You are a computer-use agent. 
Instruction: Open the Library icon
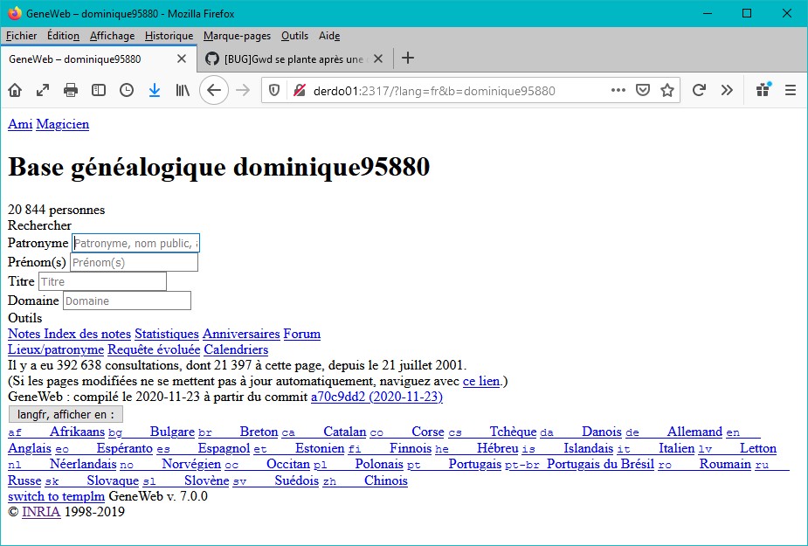(x=183, y=90)
